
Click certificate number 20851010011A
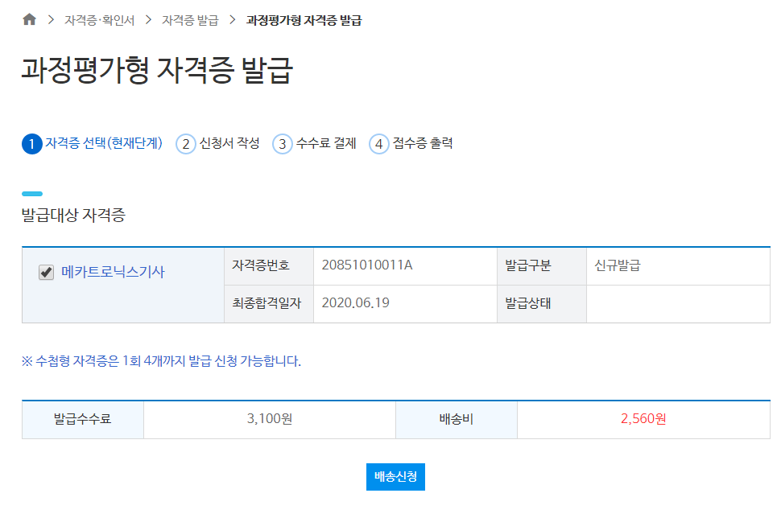pos(367,265)
